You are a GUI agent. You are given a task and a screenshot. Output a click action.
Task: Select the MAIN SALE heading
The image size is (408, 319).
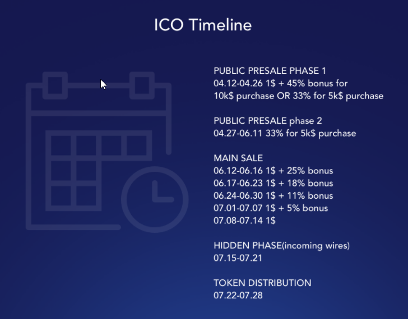(238, 158)
